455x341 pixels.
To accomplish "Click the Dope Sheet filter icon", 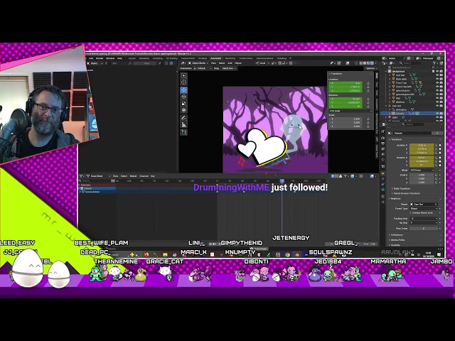I will tap(346, 176).
